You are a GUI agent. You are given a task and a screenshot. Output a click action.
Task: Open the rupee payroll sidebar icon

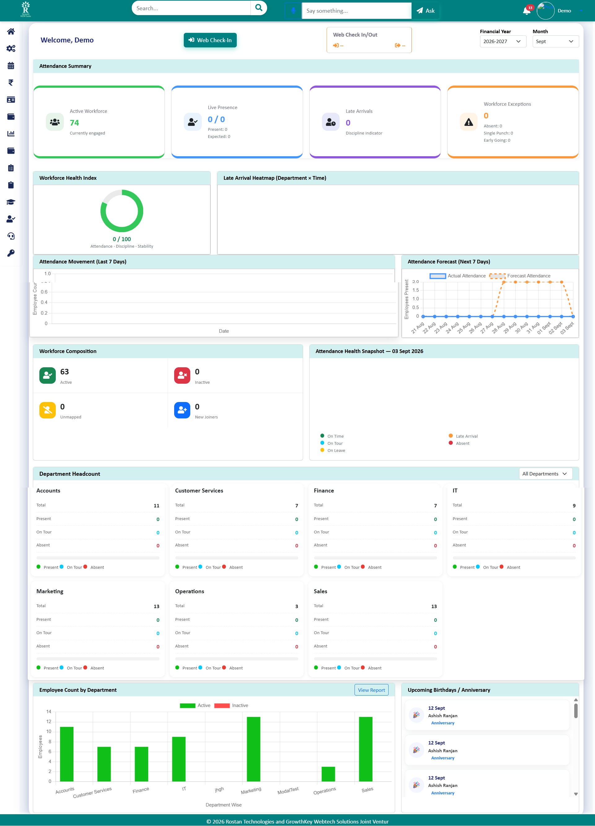point(11,83)
